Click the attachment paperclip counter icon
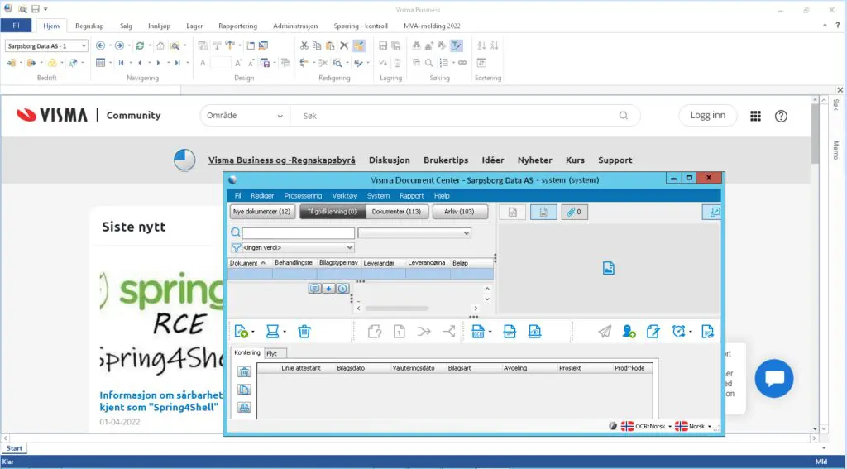 (x=573, y=213)
